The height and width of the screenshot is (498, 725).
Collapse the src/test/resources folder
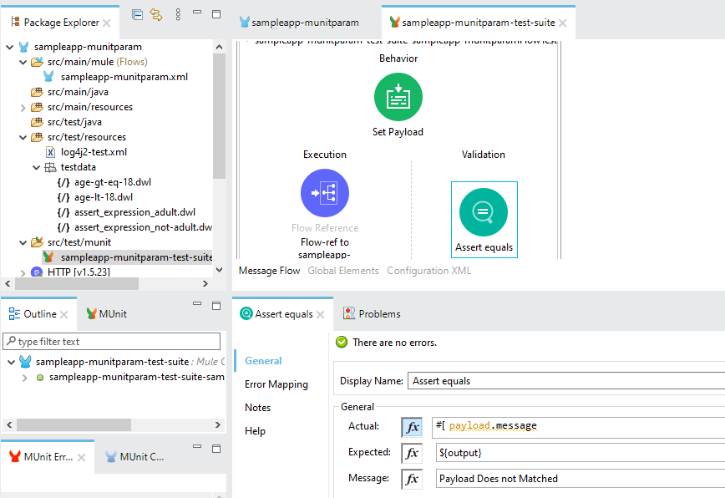pyautogui.click(x=23, y=137)
